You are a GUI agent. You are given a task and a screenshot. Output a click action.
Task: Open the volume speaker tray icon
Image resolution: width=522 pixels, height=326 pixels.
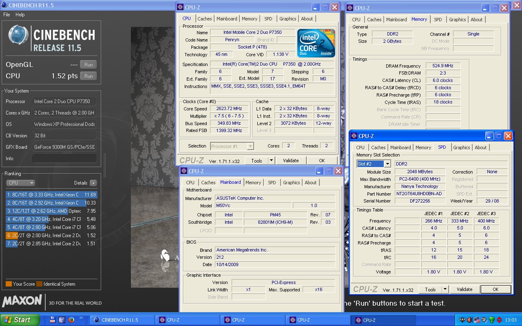(x=469, y=320)
